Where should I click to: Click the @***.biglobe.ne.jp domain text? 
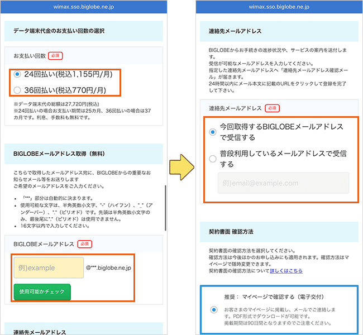pyautogui.click(x=108, y=267)
